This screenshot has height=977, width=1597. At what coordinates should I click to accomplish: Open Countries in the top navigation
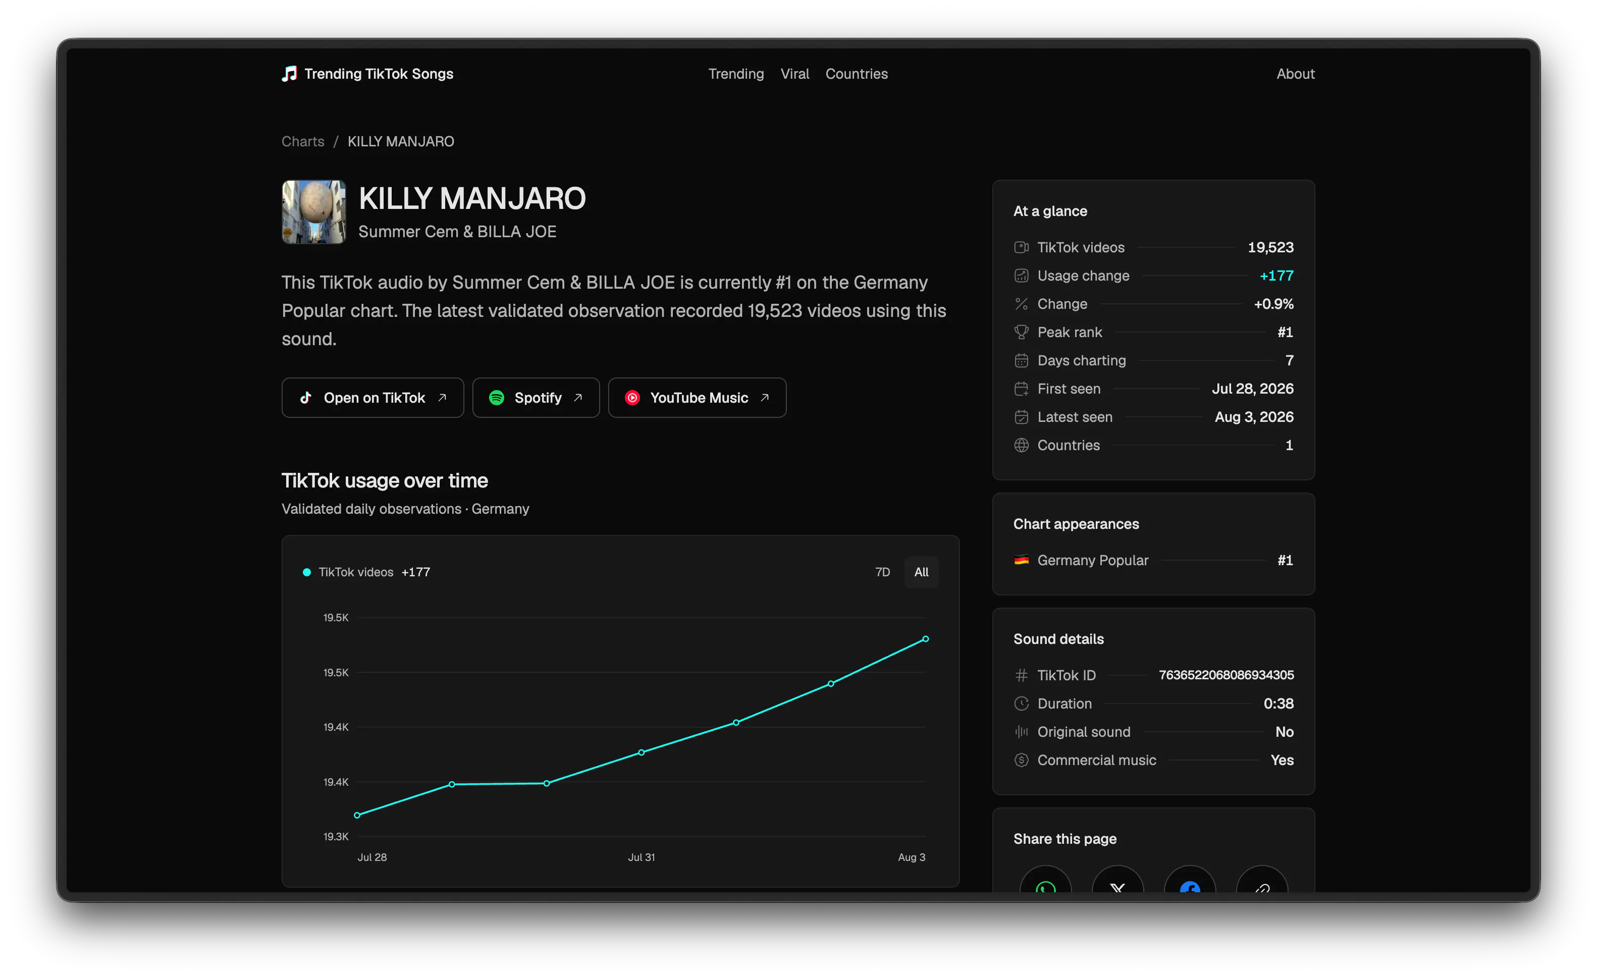coord(856,74)
